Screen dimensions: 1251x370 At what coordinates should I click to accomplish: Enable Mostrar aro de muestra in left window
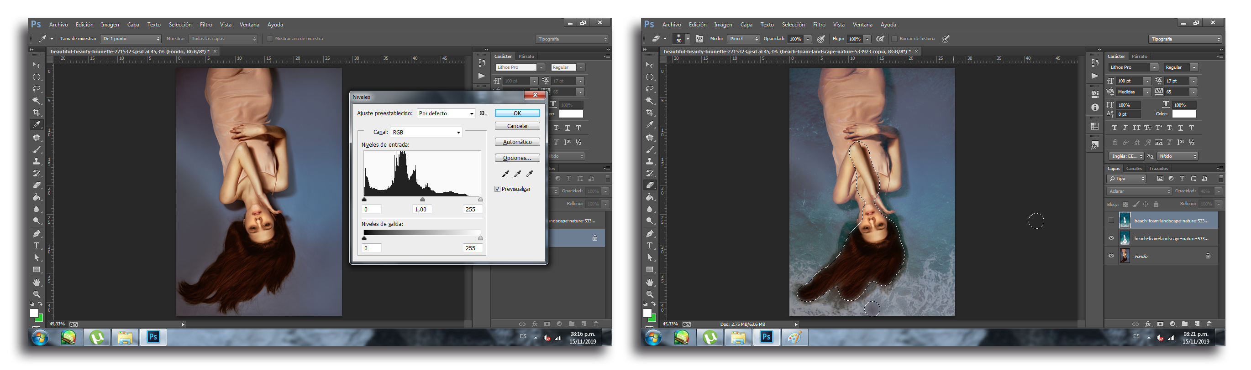(x=270, y=39)
